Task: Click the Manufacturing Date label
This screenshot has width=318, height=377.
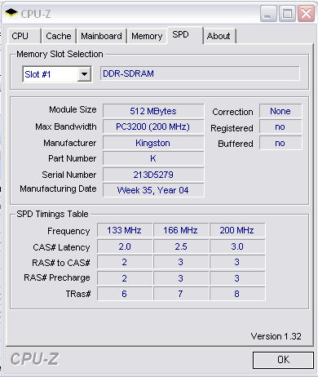Action: 58,188
